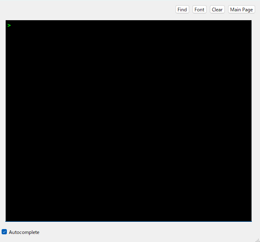Click the window resize grip
The width and height of the screenshot is (260, 242).
pos(258,240)
